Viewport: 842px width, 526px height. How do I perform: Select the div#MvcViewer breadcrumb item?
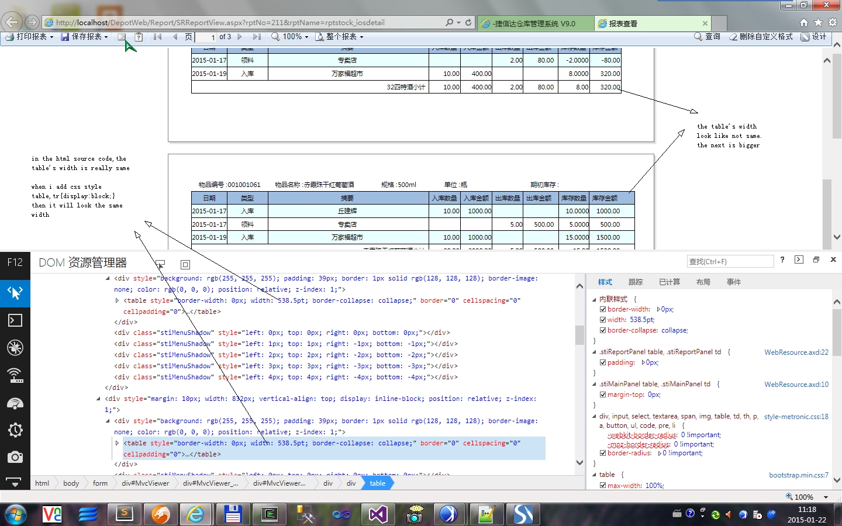tap(145, 483)
